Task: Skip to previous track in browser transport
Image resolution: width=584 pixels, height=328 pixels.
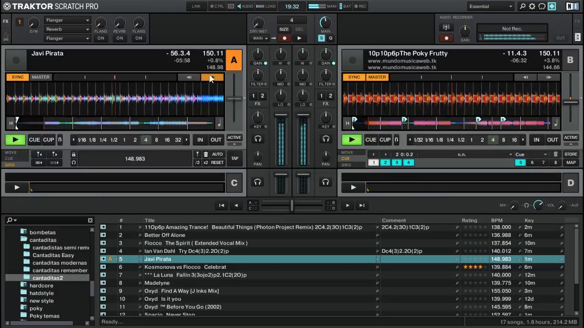Action: (221, 205)
